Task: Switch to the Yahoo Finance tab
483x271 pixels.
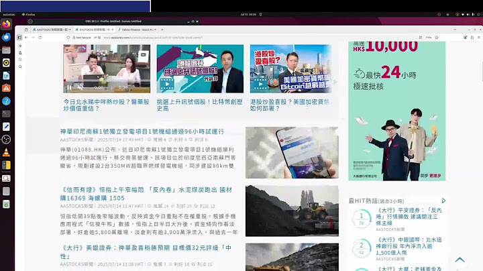Action: click(x=136, y=30)
